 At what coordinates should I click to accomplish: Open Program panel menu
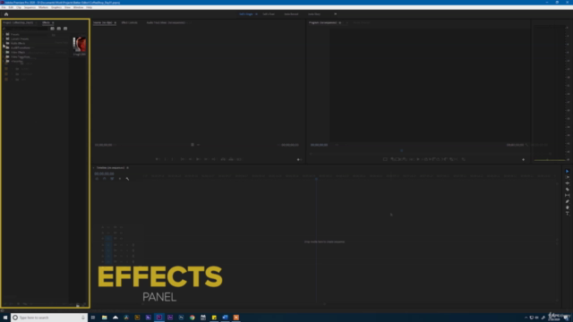(x=340, y=22)
